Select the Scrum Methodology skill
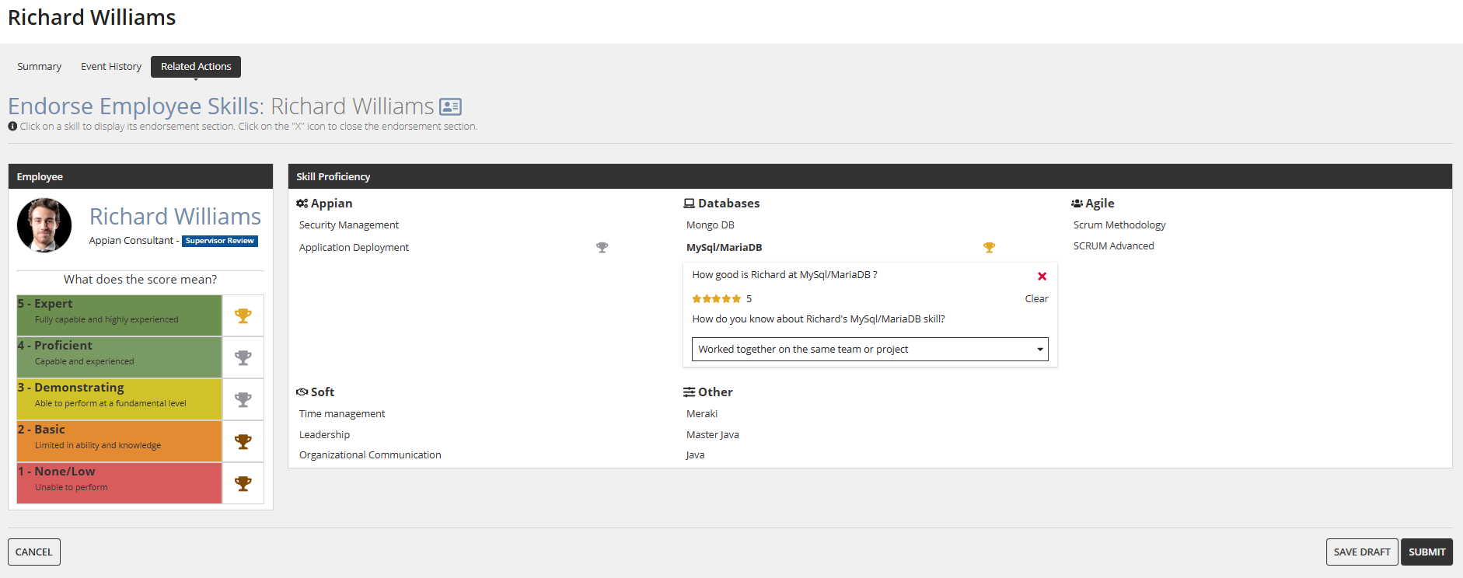1463x578 pixels. click(x=1119, y=225)
